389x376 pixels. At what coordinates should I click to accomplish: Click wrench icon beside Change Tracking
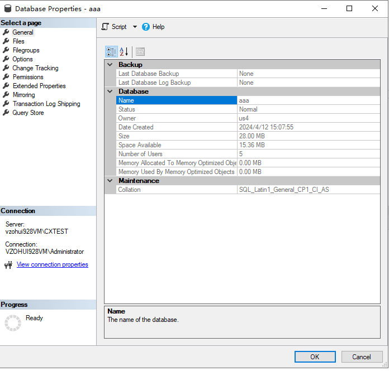[x=6, y=68]
